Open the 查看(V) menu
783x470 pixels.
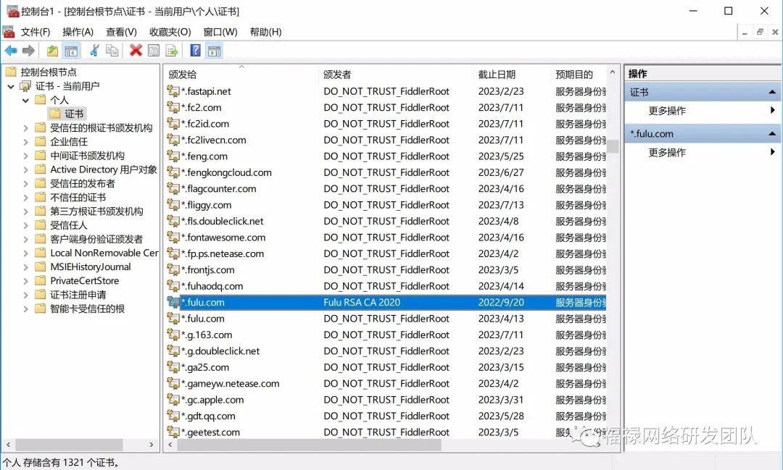[121, 32]
